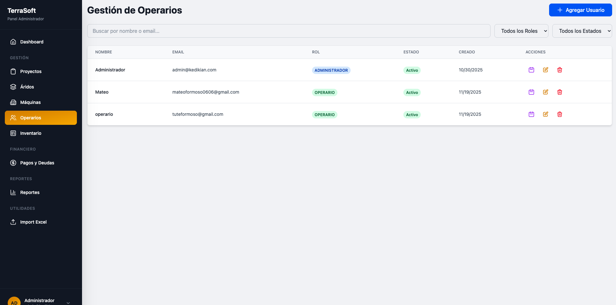Expand the Administrador profile menu chevron

coord(68,302)
